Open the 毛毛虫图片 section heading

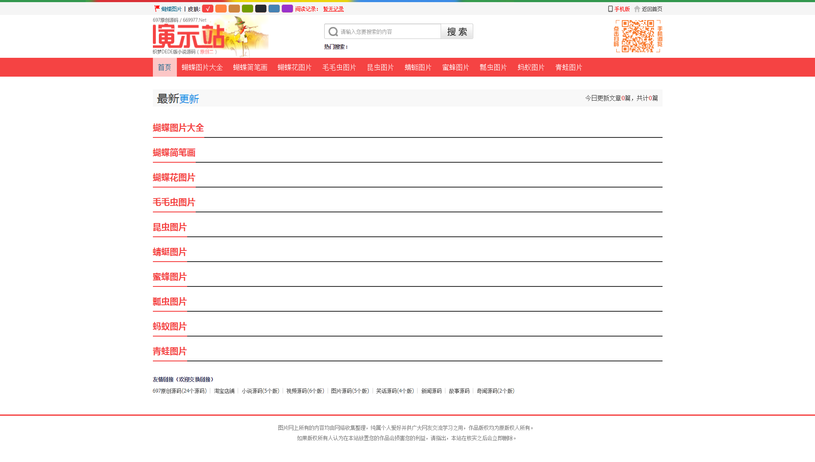click(174, 202)
